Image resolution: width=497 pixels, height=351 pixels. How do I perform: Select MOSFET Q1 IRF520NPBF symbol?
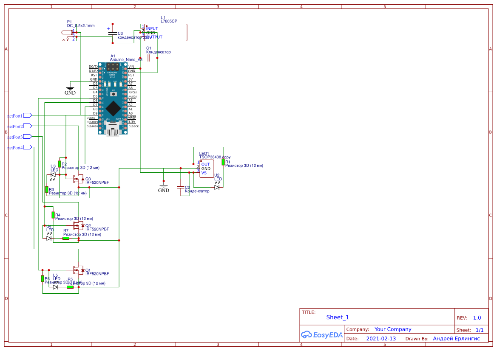[x=79, y=269]
